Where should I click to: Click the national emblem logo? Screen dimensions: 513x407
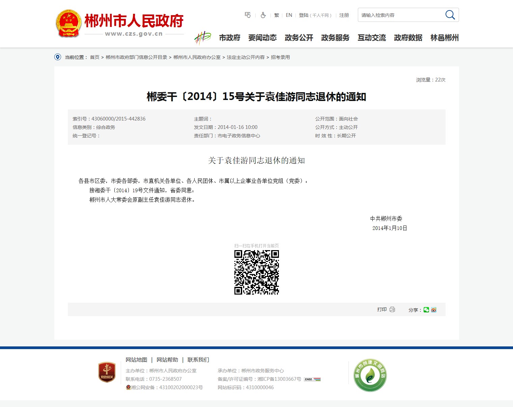[68, 23]
